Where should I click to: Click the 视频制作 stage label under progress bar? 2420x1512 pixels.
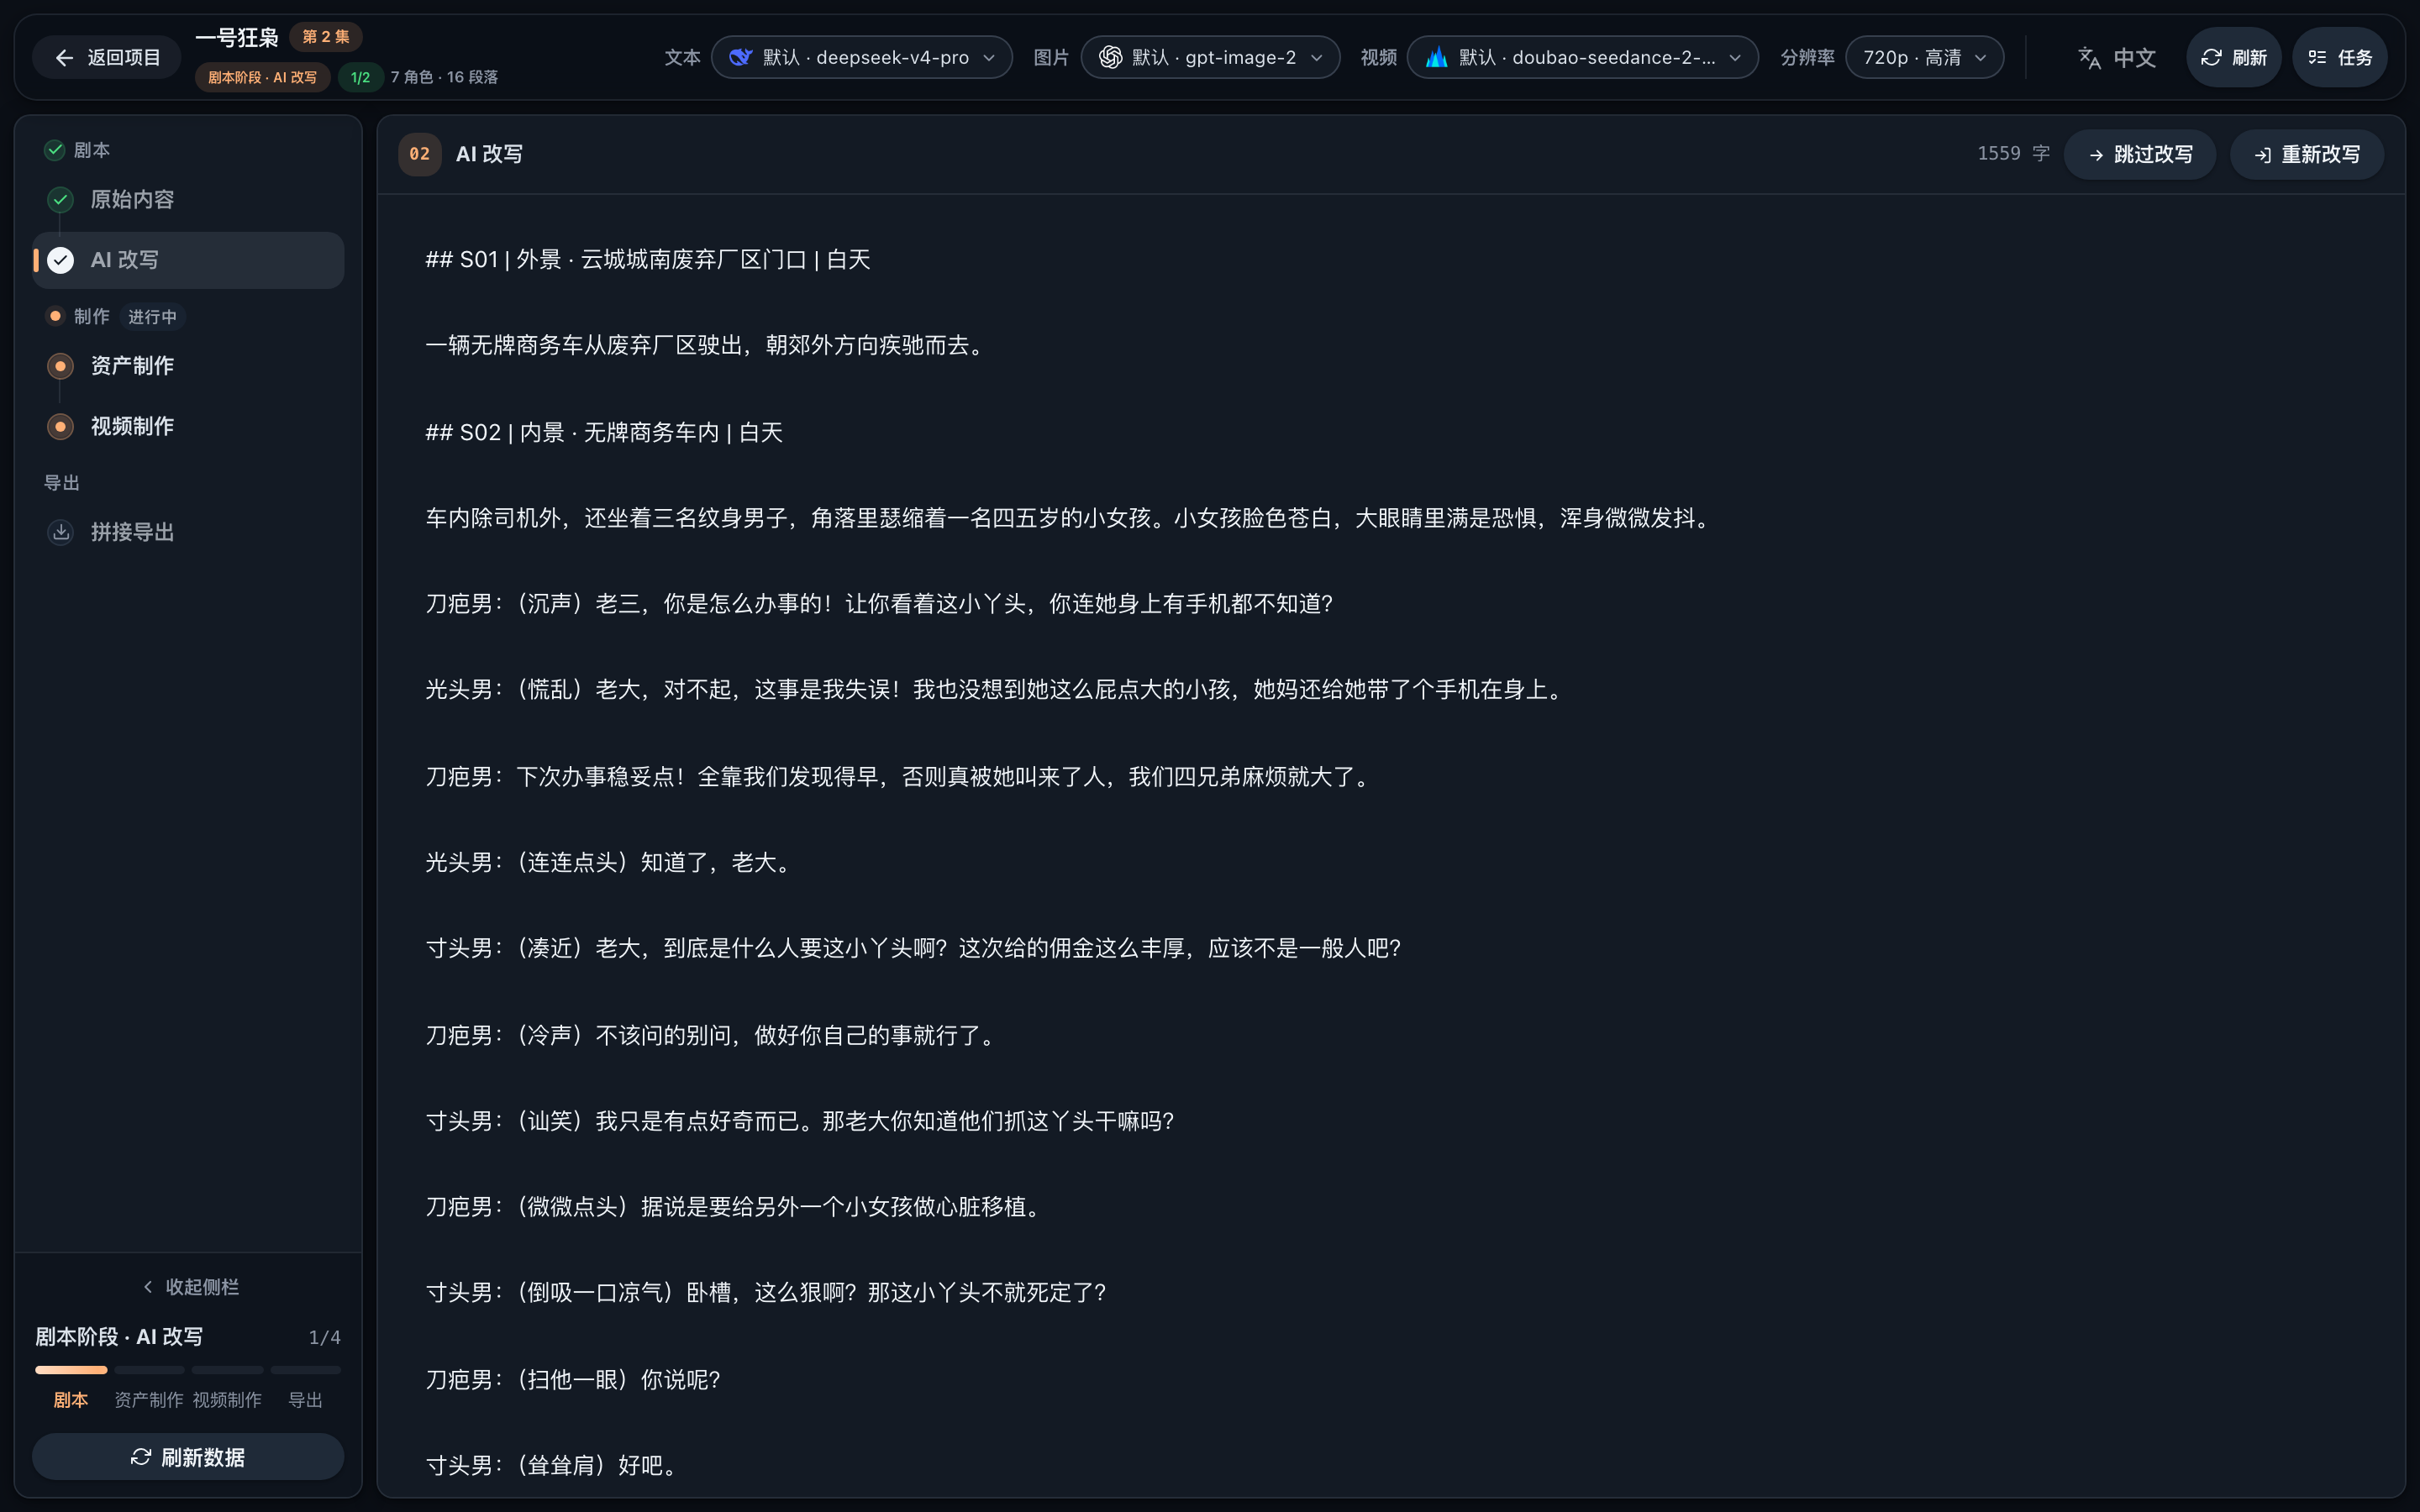pyautogui.click(x=227, y=1400)
